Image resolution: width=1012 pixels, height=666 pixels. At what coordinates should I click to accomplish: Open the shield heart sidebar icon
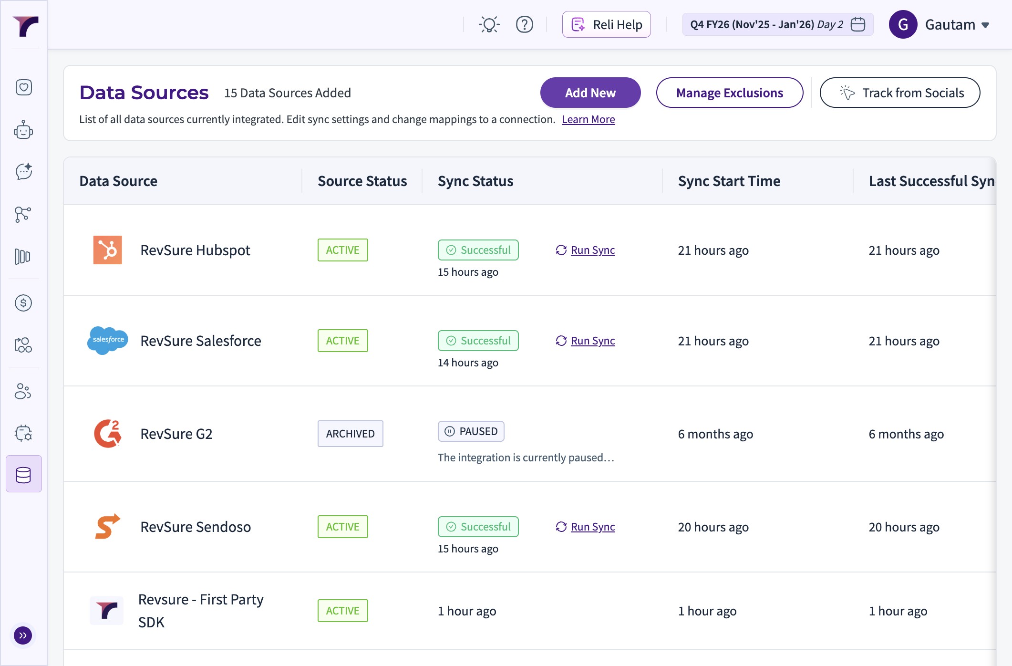pyautogui.click(x=23, y=87)
